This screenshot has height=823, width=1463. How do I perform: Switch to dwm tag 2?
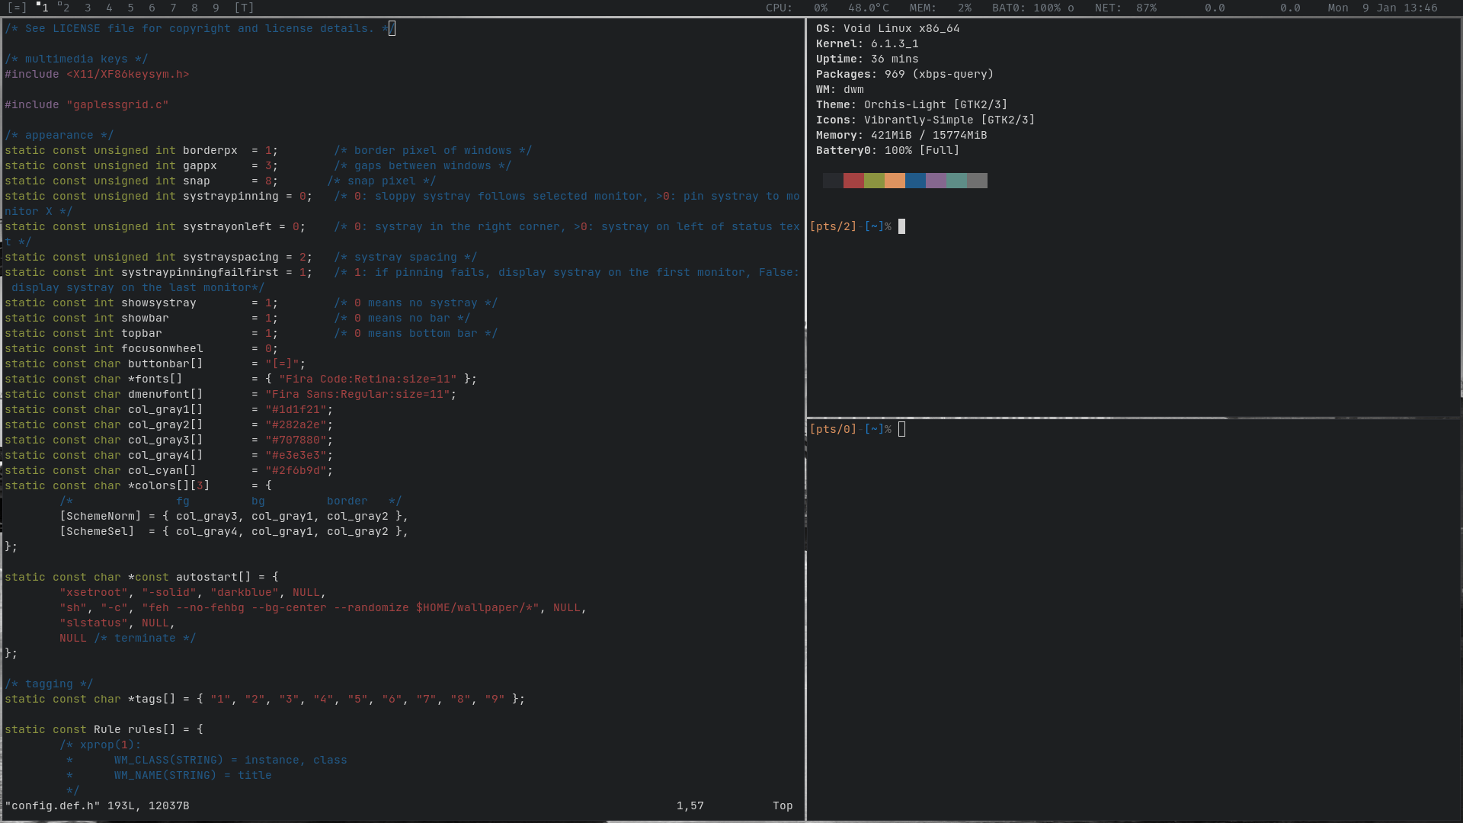(x=66, y=8)
